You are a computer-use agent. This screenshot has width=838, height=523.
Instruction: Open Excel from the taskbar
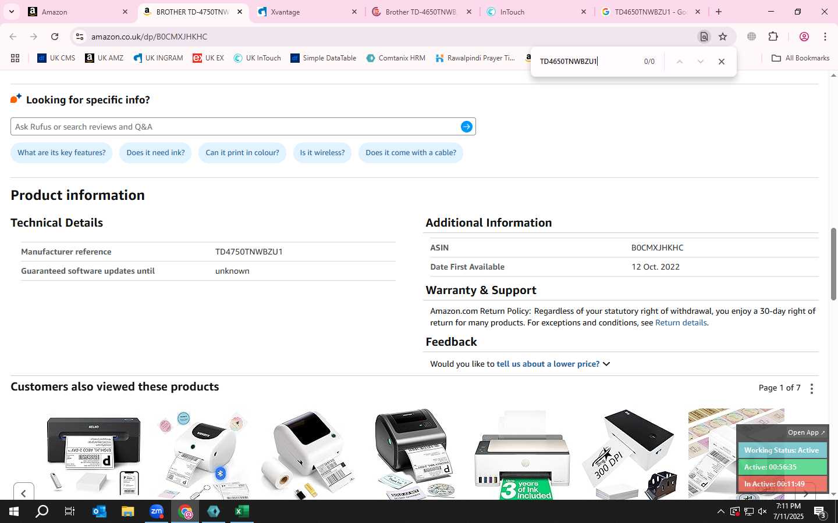[242, 511]
